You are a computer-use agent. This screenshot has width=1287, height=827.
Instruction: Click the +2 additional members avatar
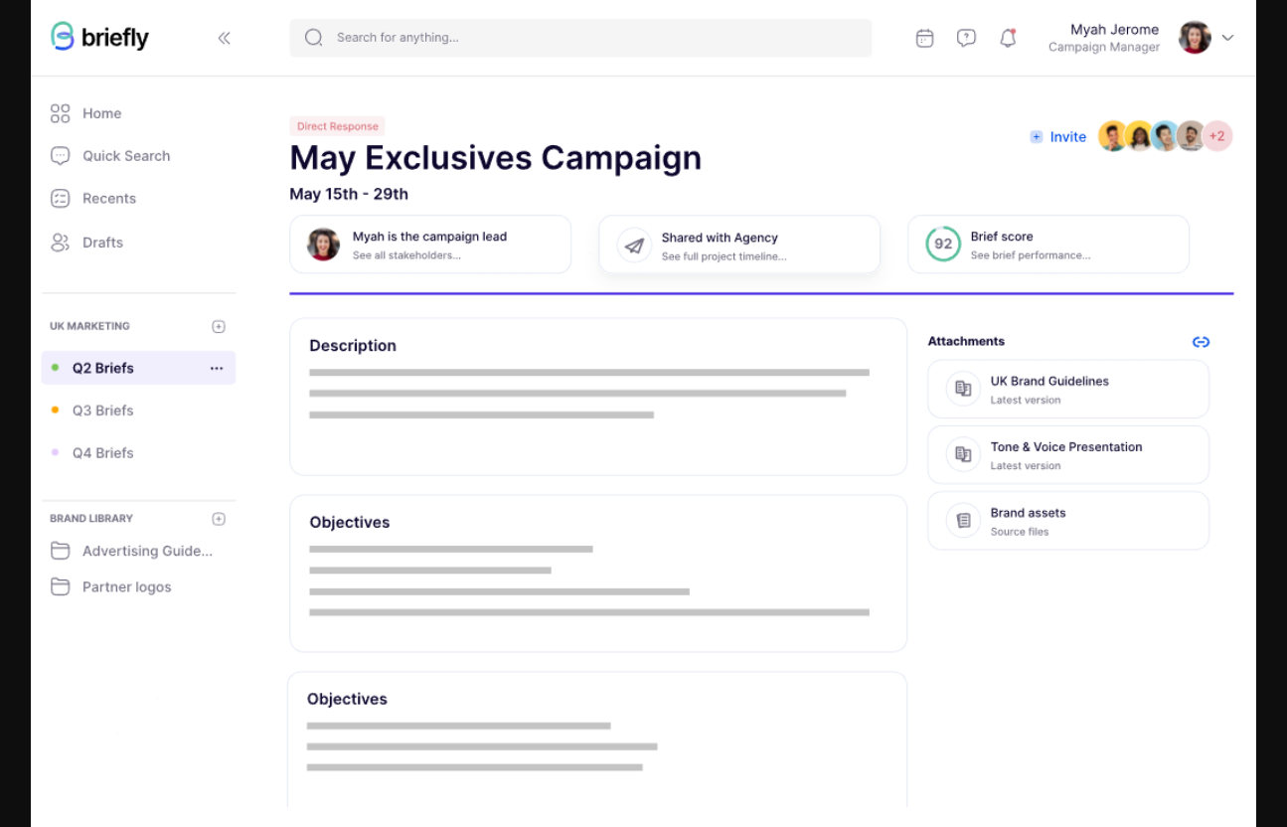pyautogui.click(x=1217, y=136)
